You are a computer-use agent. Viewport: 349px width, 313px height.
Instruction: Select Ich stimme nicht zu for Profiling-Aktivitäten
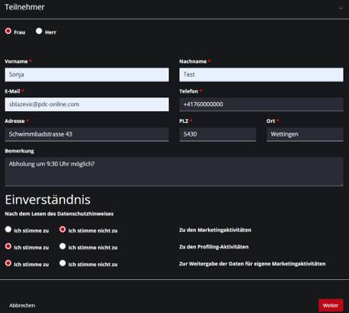(63, 246)
